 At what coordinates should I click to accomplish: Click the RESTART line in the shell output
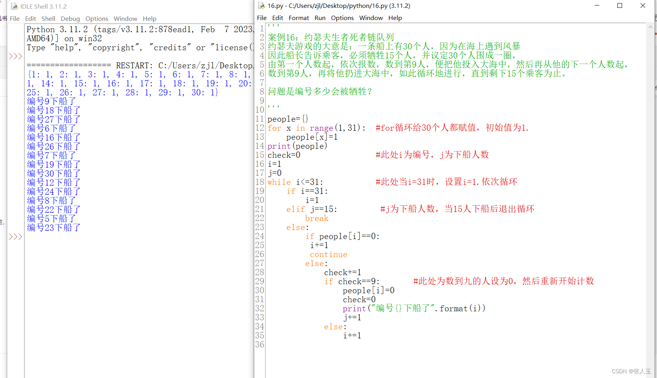[x=140, y=66]
